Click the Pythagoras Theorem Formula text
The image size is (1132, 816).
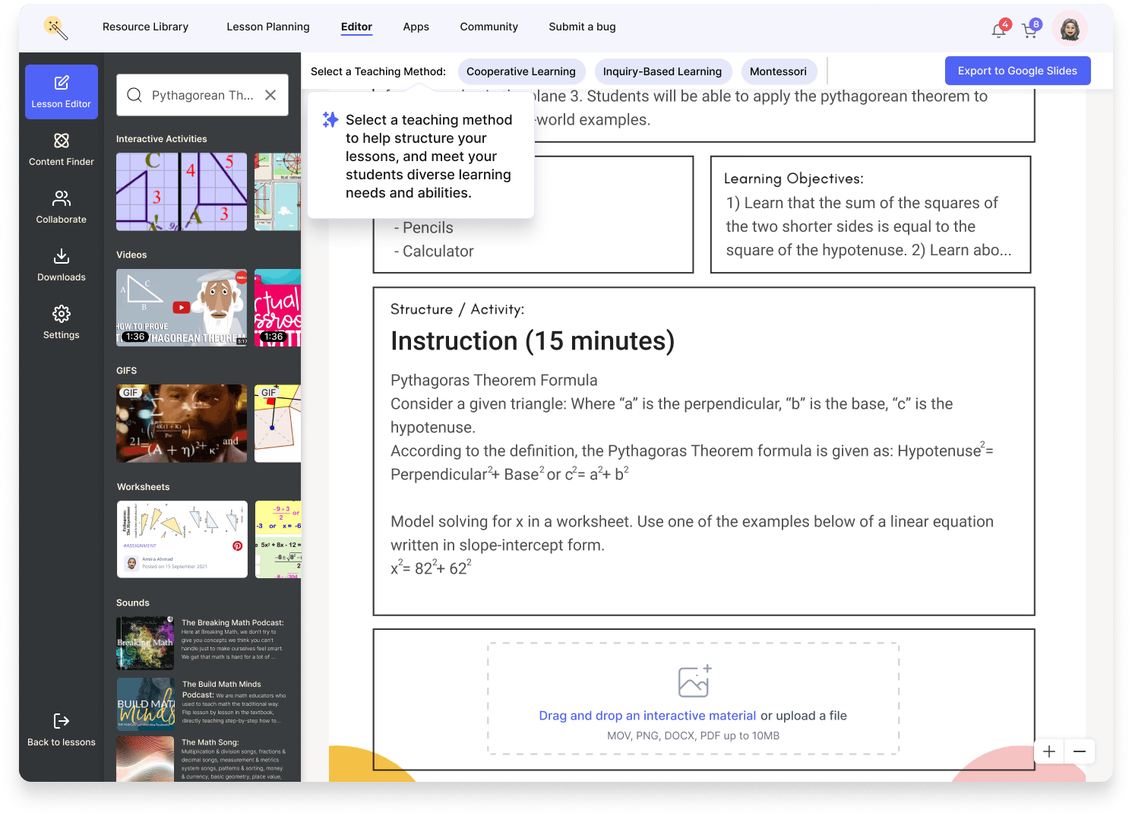[x=494, y=380]
